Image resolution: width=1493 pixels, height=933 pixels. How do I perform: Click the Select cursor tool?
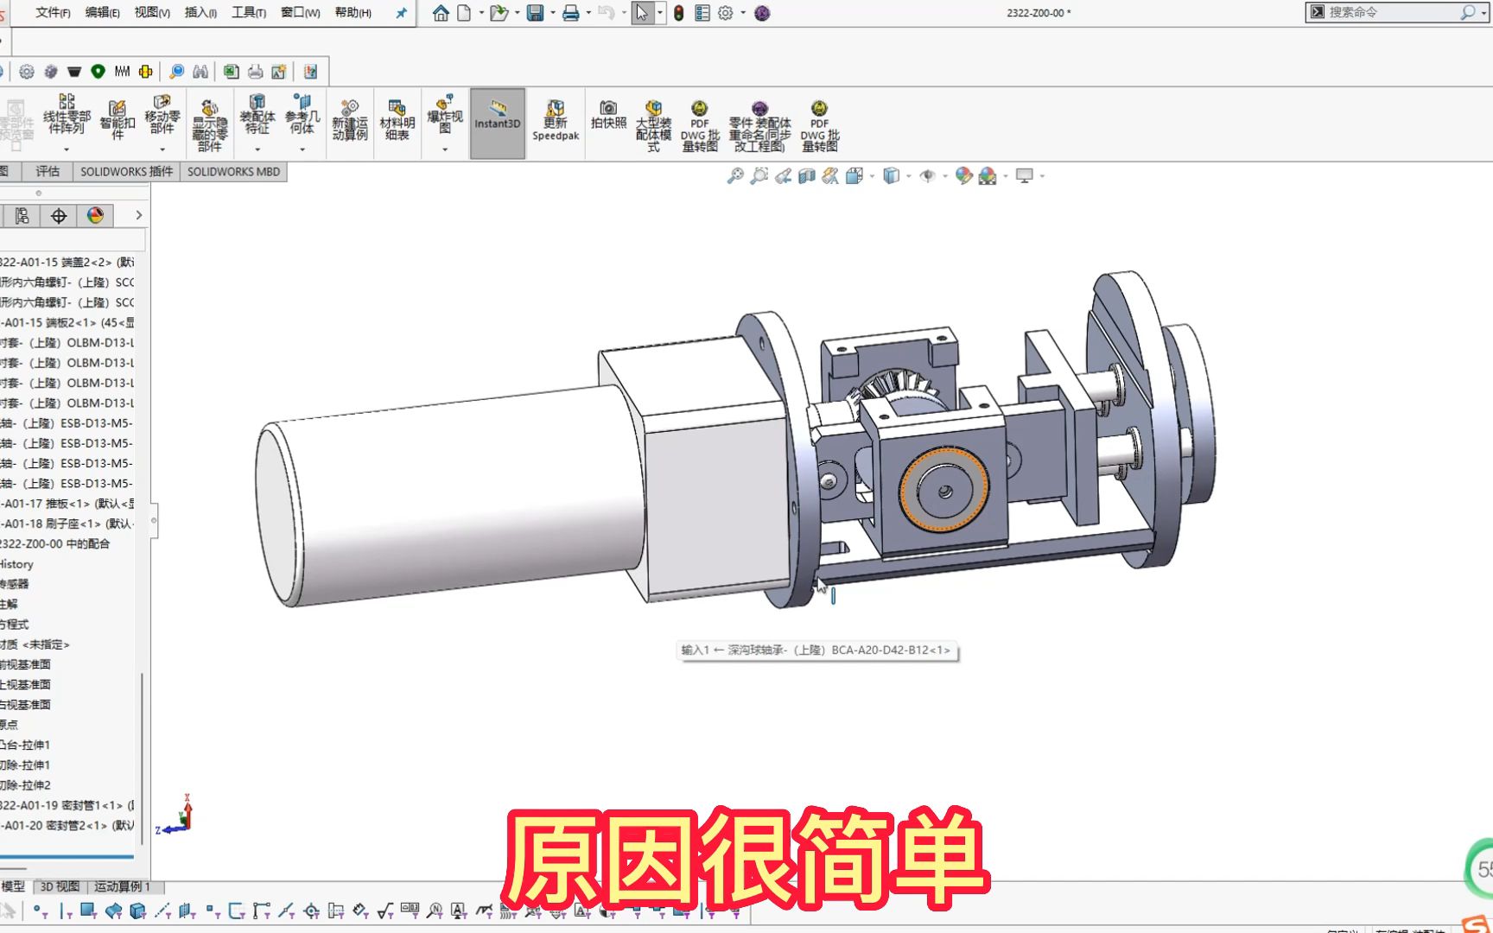642,13
